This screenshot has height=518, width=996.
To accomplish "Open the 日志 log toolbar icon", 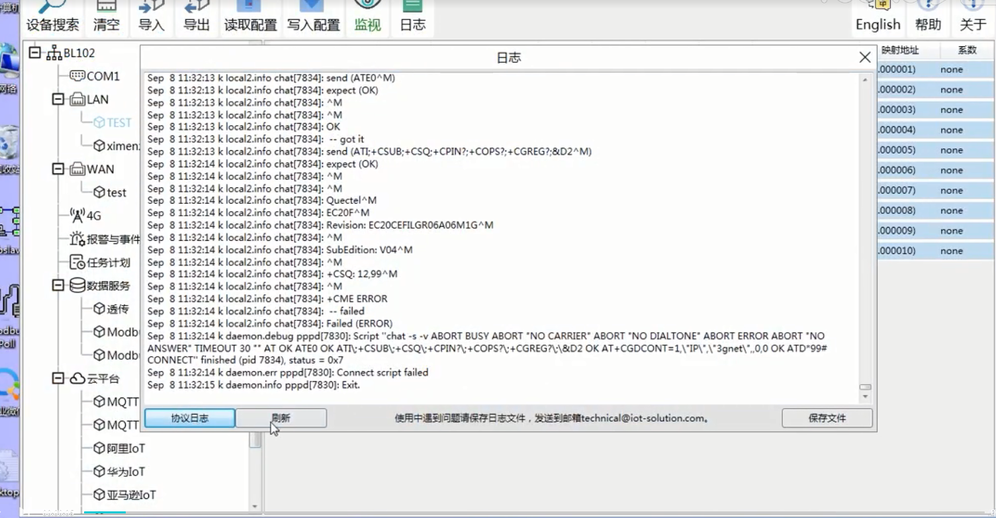I will tap(413, 16).
